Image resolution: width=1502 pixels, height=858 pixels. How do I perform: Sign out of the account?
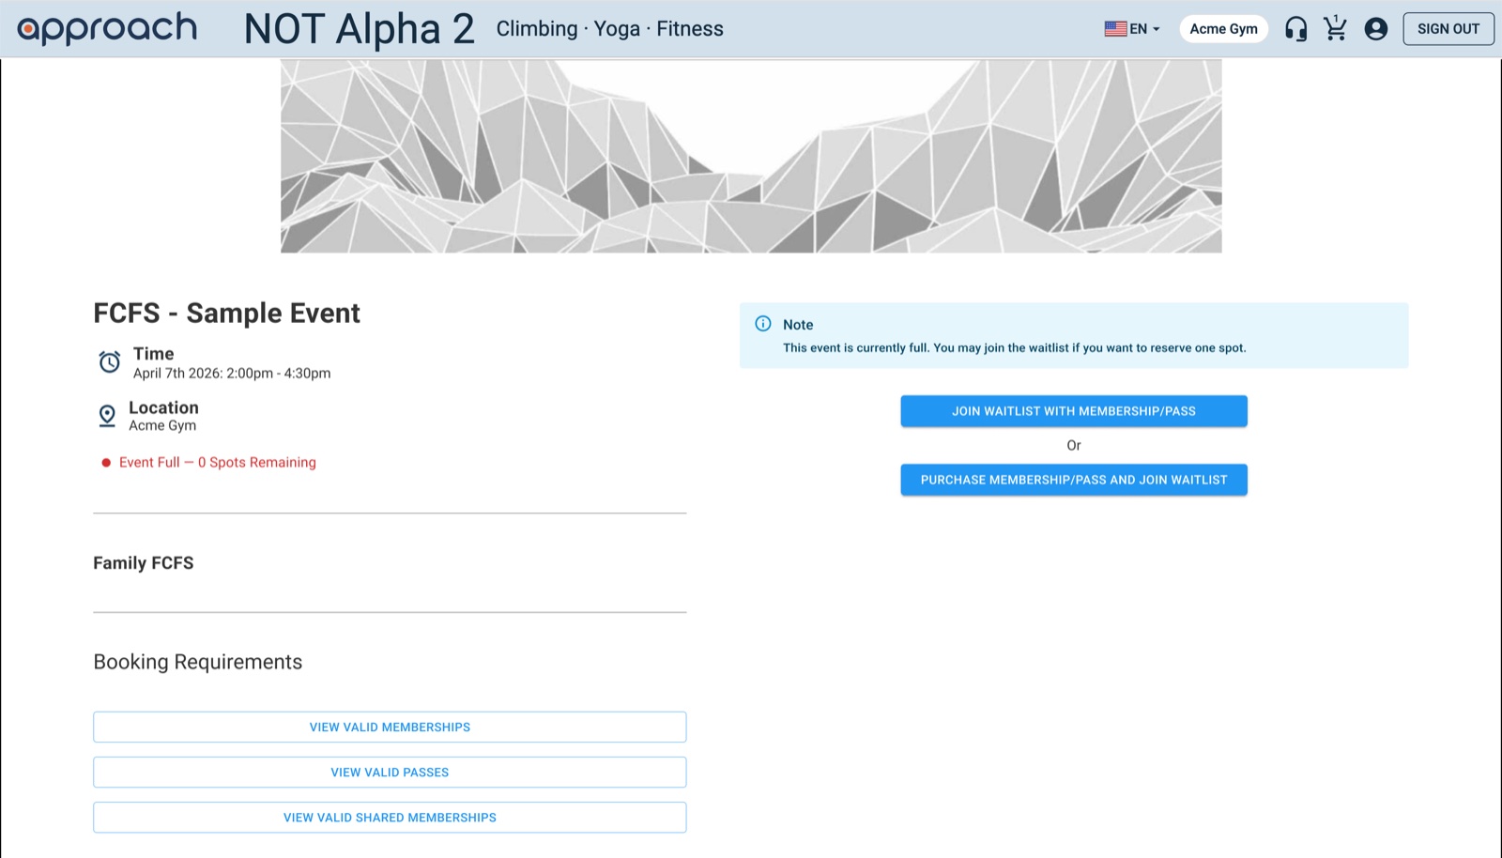coord(1448,29)
